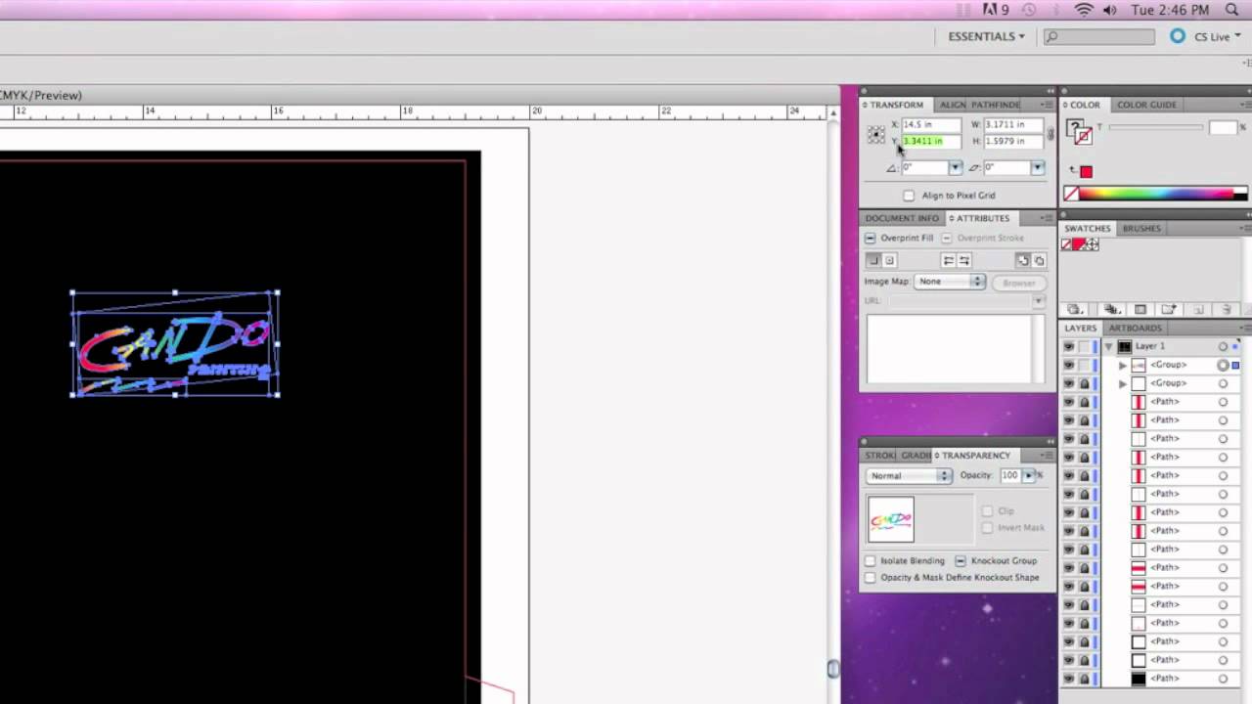This screenshot has width=1252, height=704.
Task: Click the New Color Group icon
Action: (x=1169, y=310)
